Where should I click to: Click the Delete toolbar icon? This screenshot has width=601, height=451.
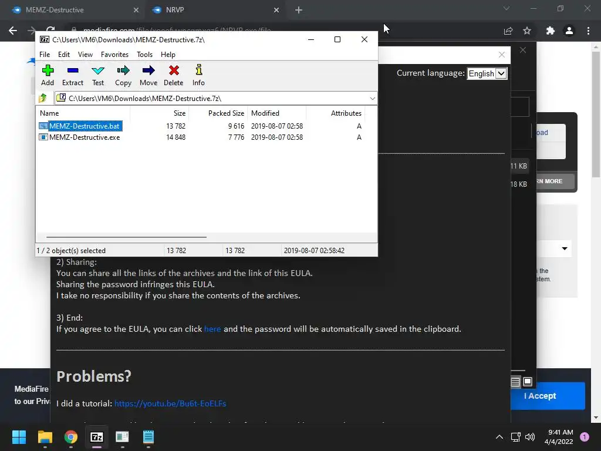pos(174,75)
